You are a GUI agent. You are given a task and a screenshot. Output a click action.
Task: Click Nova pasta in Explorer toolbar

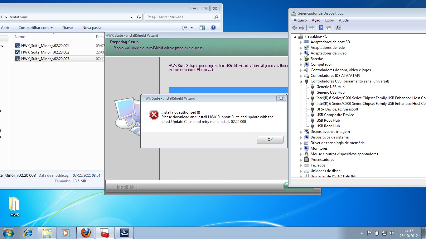pyautogui.click(x=91, y=28)
